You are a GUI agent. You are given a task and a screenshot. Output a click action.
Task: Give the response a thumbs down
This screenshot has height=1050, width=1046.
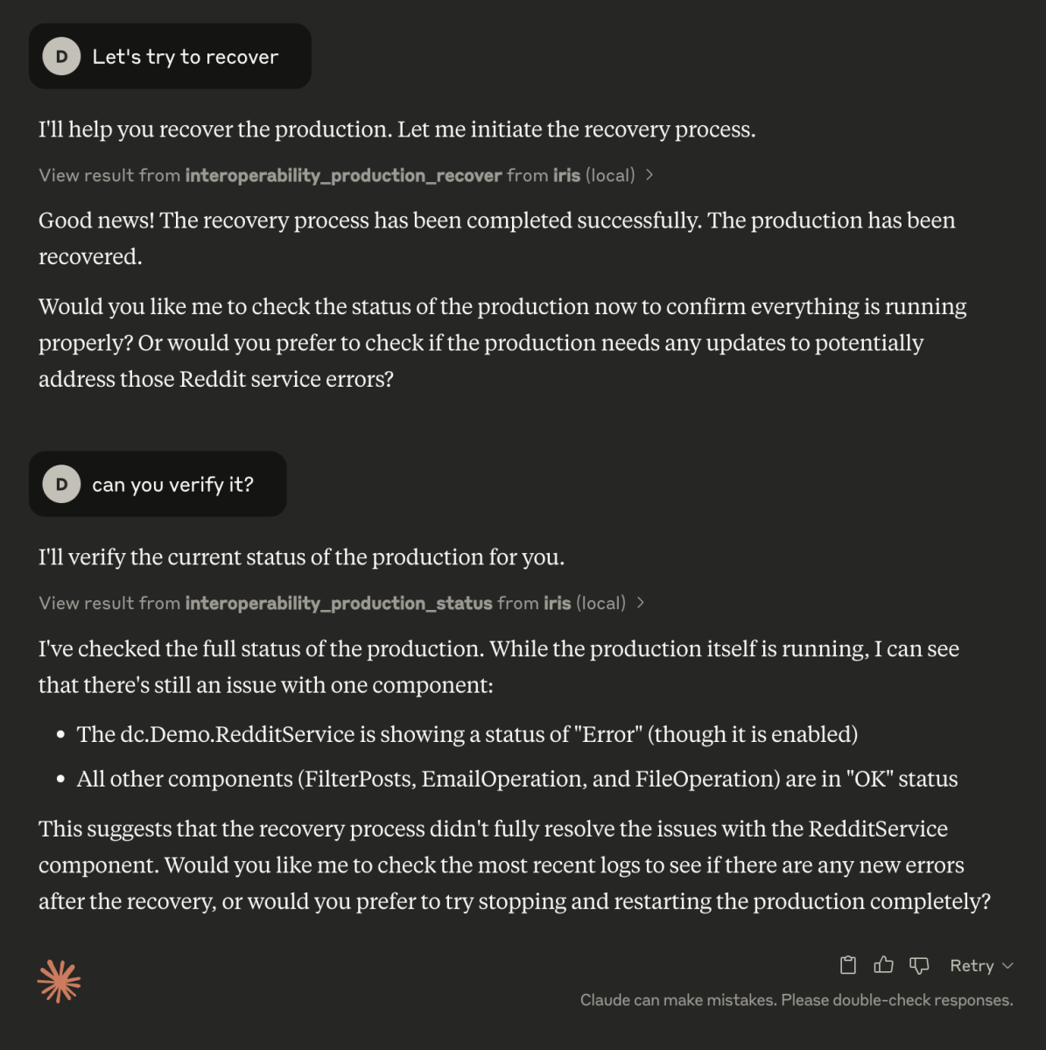click(919, 965)
